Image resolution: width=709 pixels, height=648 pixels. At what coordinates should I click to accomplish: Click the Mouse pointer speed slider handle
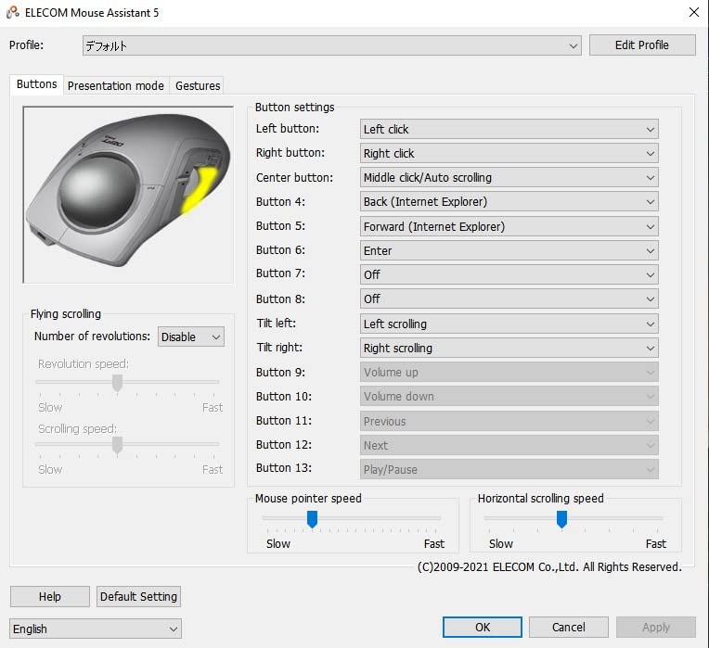tap(312, 519)
